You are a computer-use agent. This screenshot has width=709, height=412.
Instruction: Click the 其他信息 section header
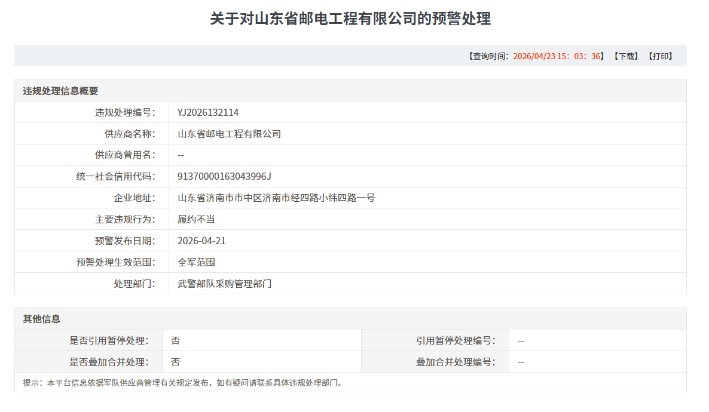pyautogui.click(x=42, y=319)
